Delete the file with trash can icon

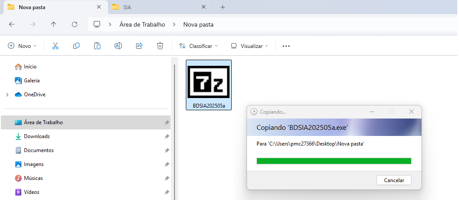[160, 46]
